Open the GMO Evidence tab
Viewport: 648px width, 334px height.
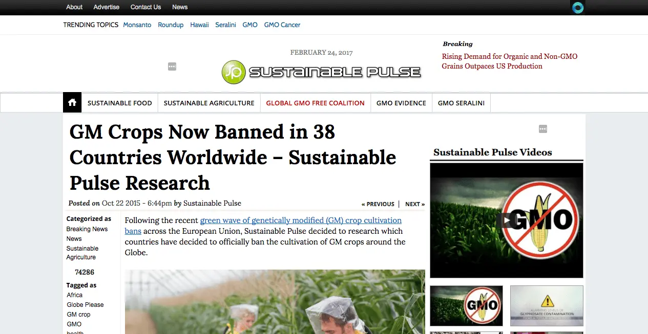point(401,103)
